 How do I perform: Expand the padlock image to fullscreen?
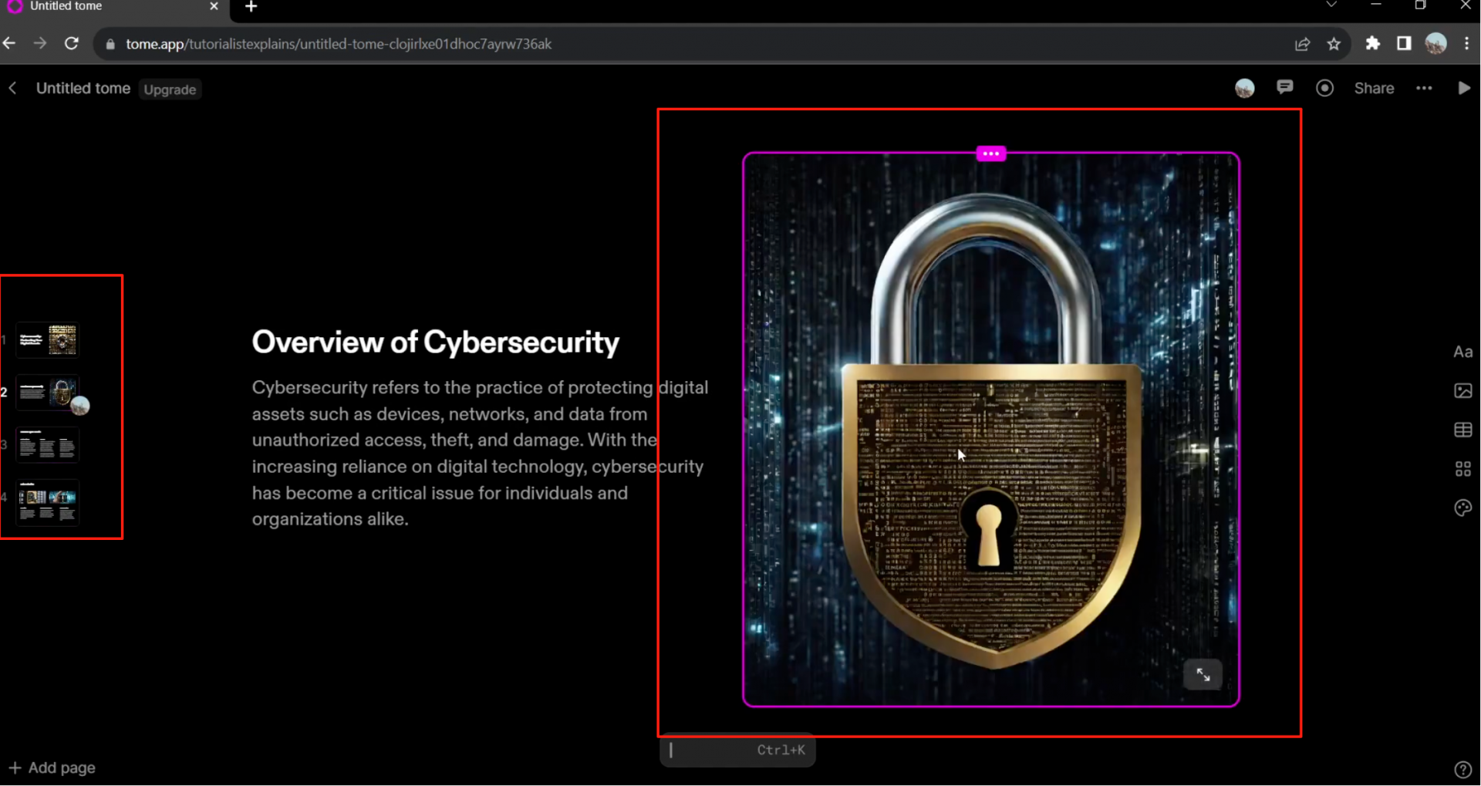(1203, 675)
